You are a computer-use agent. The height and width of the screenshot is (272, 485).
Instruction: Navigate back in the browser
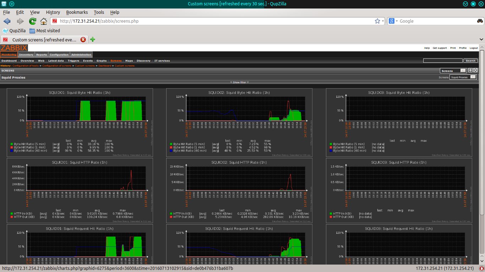7,21
